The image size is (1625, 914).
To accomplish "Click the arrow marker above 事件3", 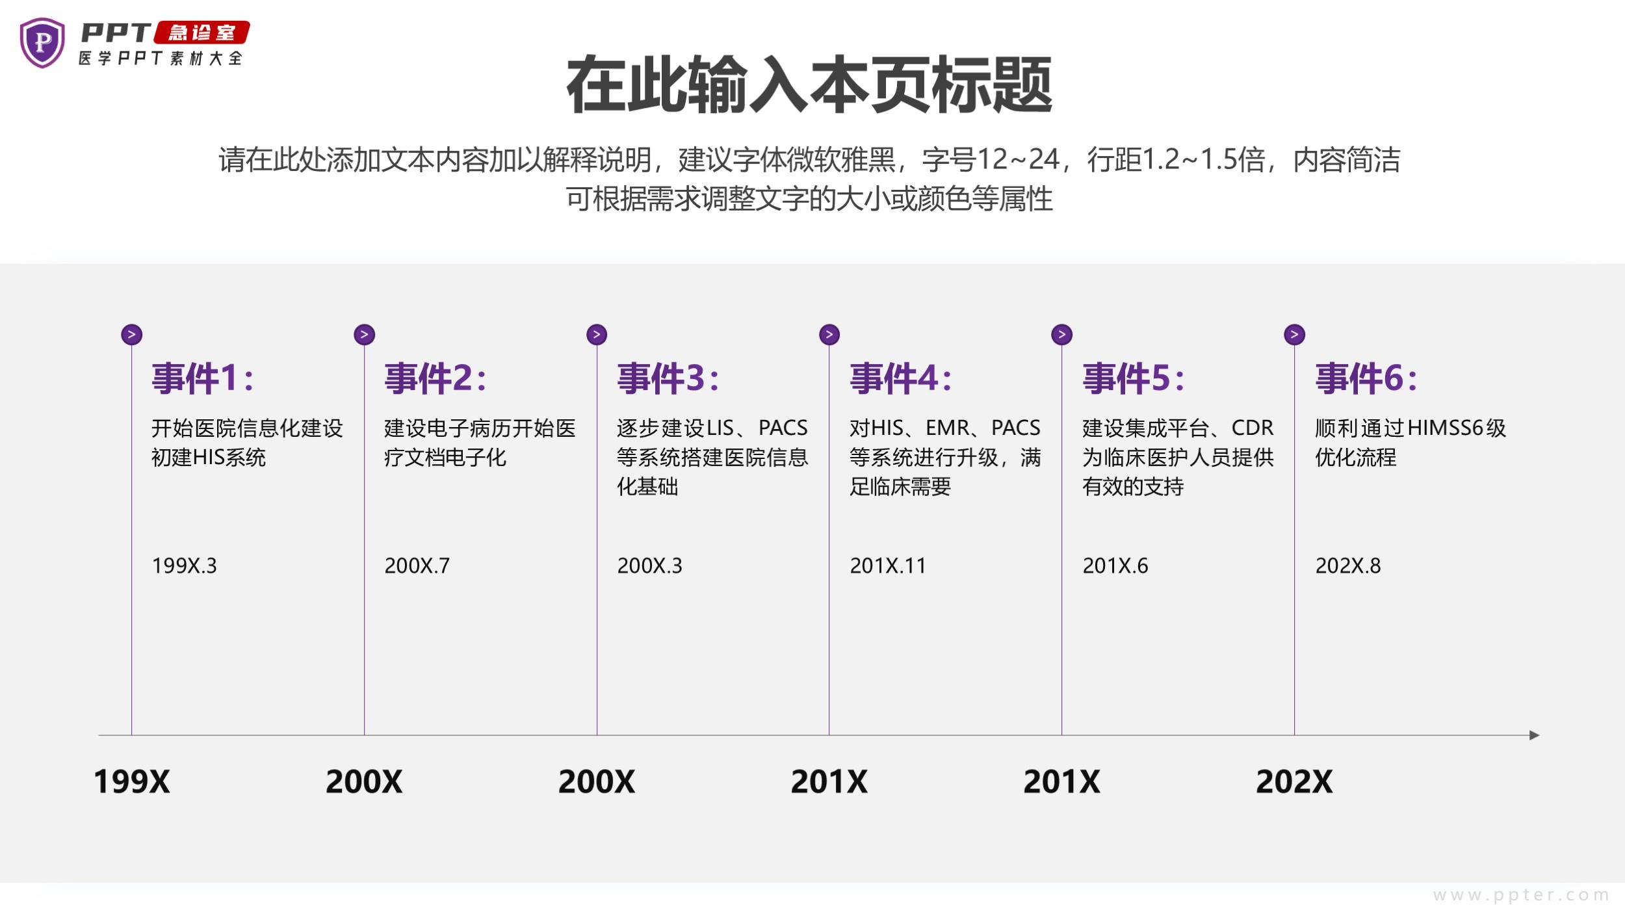I will [597, 335].
